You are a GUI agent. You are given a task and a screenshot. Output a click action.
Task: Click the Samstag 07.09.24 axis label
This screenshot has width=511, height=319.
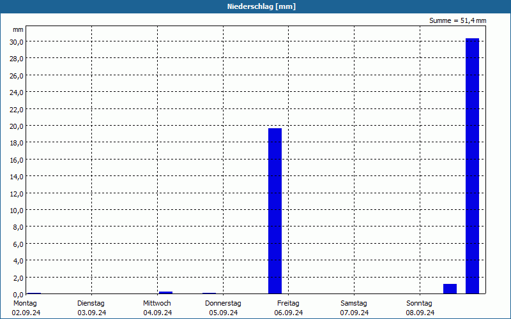click(355, 308)
